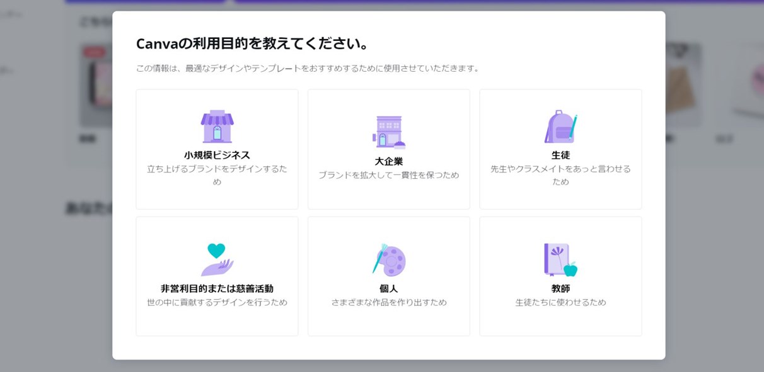
Task: Click description 世の中に貢献するデザインを行うため
Action: click(217, 302)
